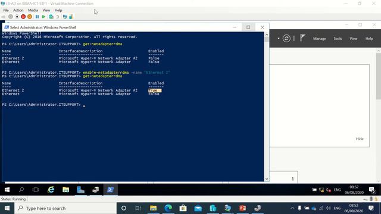The width and height of the screenshot is (381, 214).
Task: Click the host Cortana circle icon
Action: [x=124, y=208]
